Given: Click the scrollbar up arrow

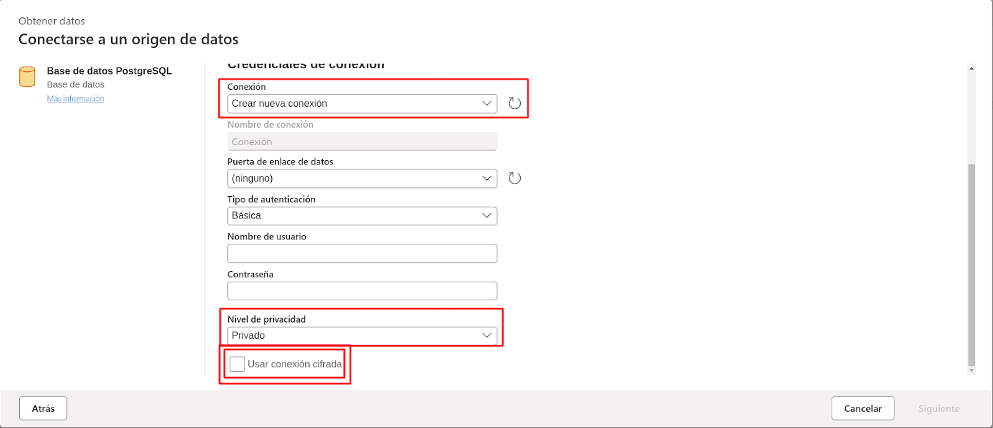Looking at the screenshot, I should pyautogui.click(x=971, y=68).
